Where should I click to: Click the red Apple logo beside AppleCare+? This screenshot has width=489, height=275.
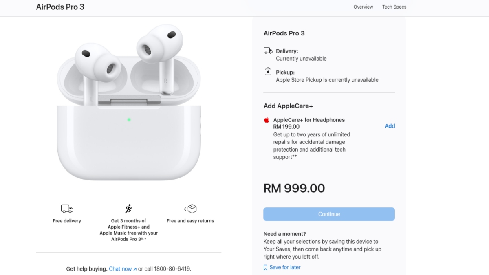267,120
